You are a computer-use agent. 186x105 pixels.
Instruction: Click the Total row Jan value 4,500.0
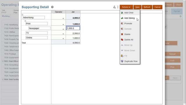point(73,42)
